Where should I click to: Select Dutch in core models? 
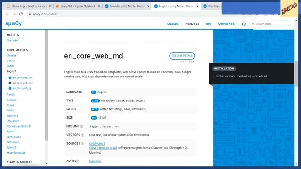(10, 66)
